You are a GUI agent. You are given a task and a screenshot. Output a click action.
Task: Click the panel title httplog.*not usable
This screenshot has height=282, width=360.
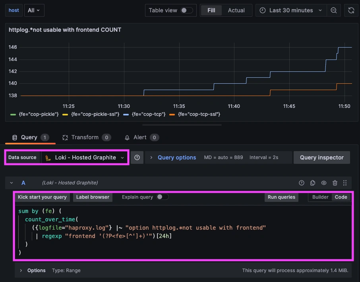tap(65, 30)
